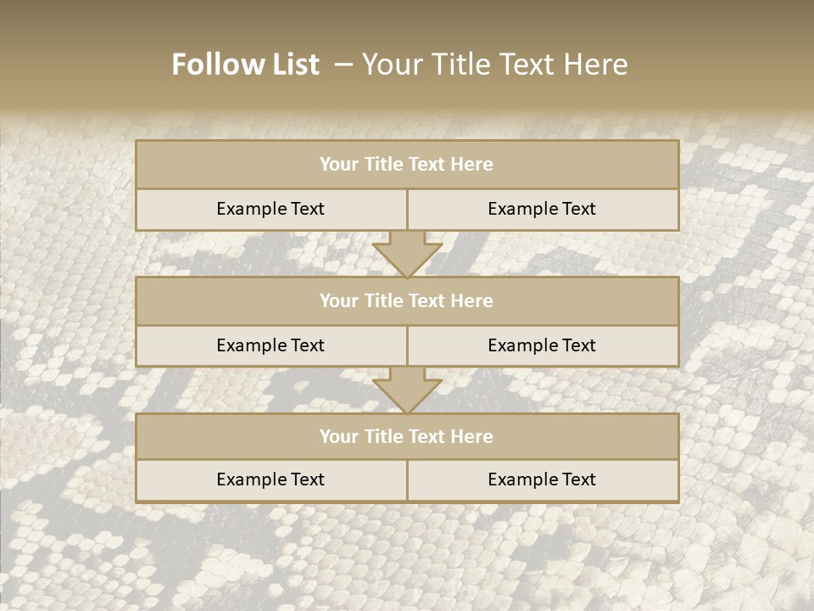Click right Example Text cell in middle block
The width and height of the screenshot is (814, 611).
543,346
